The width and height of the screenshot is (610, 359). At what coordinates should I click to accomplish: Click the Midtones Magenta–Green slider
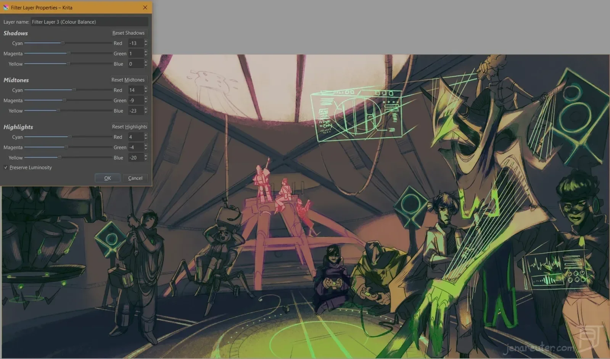tap(68, 100)
